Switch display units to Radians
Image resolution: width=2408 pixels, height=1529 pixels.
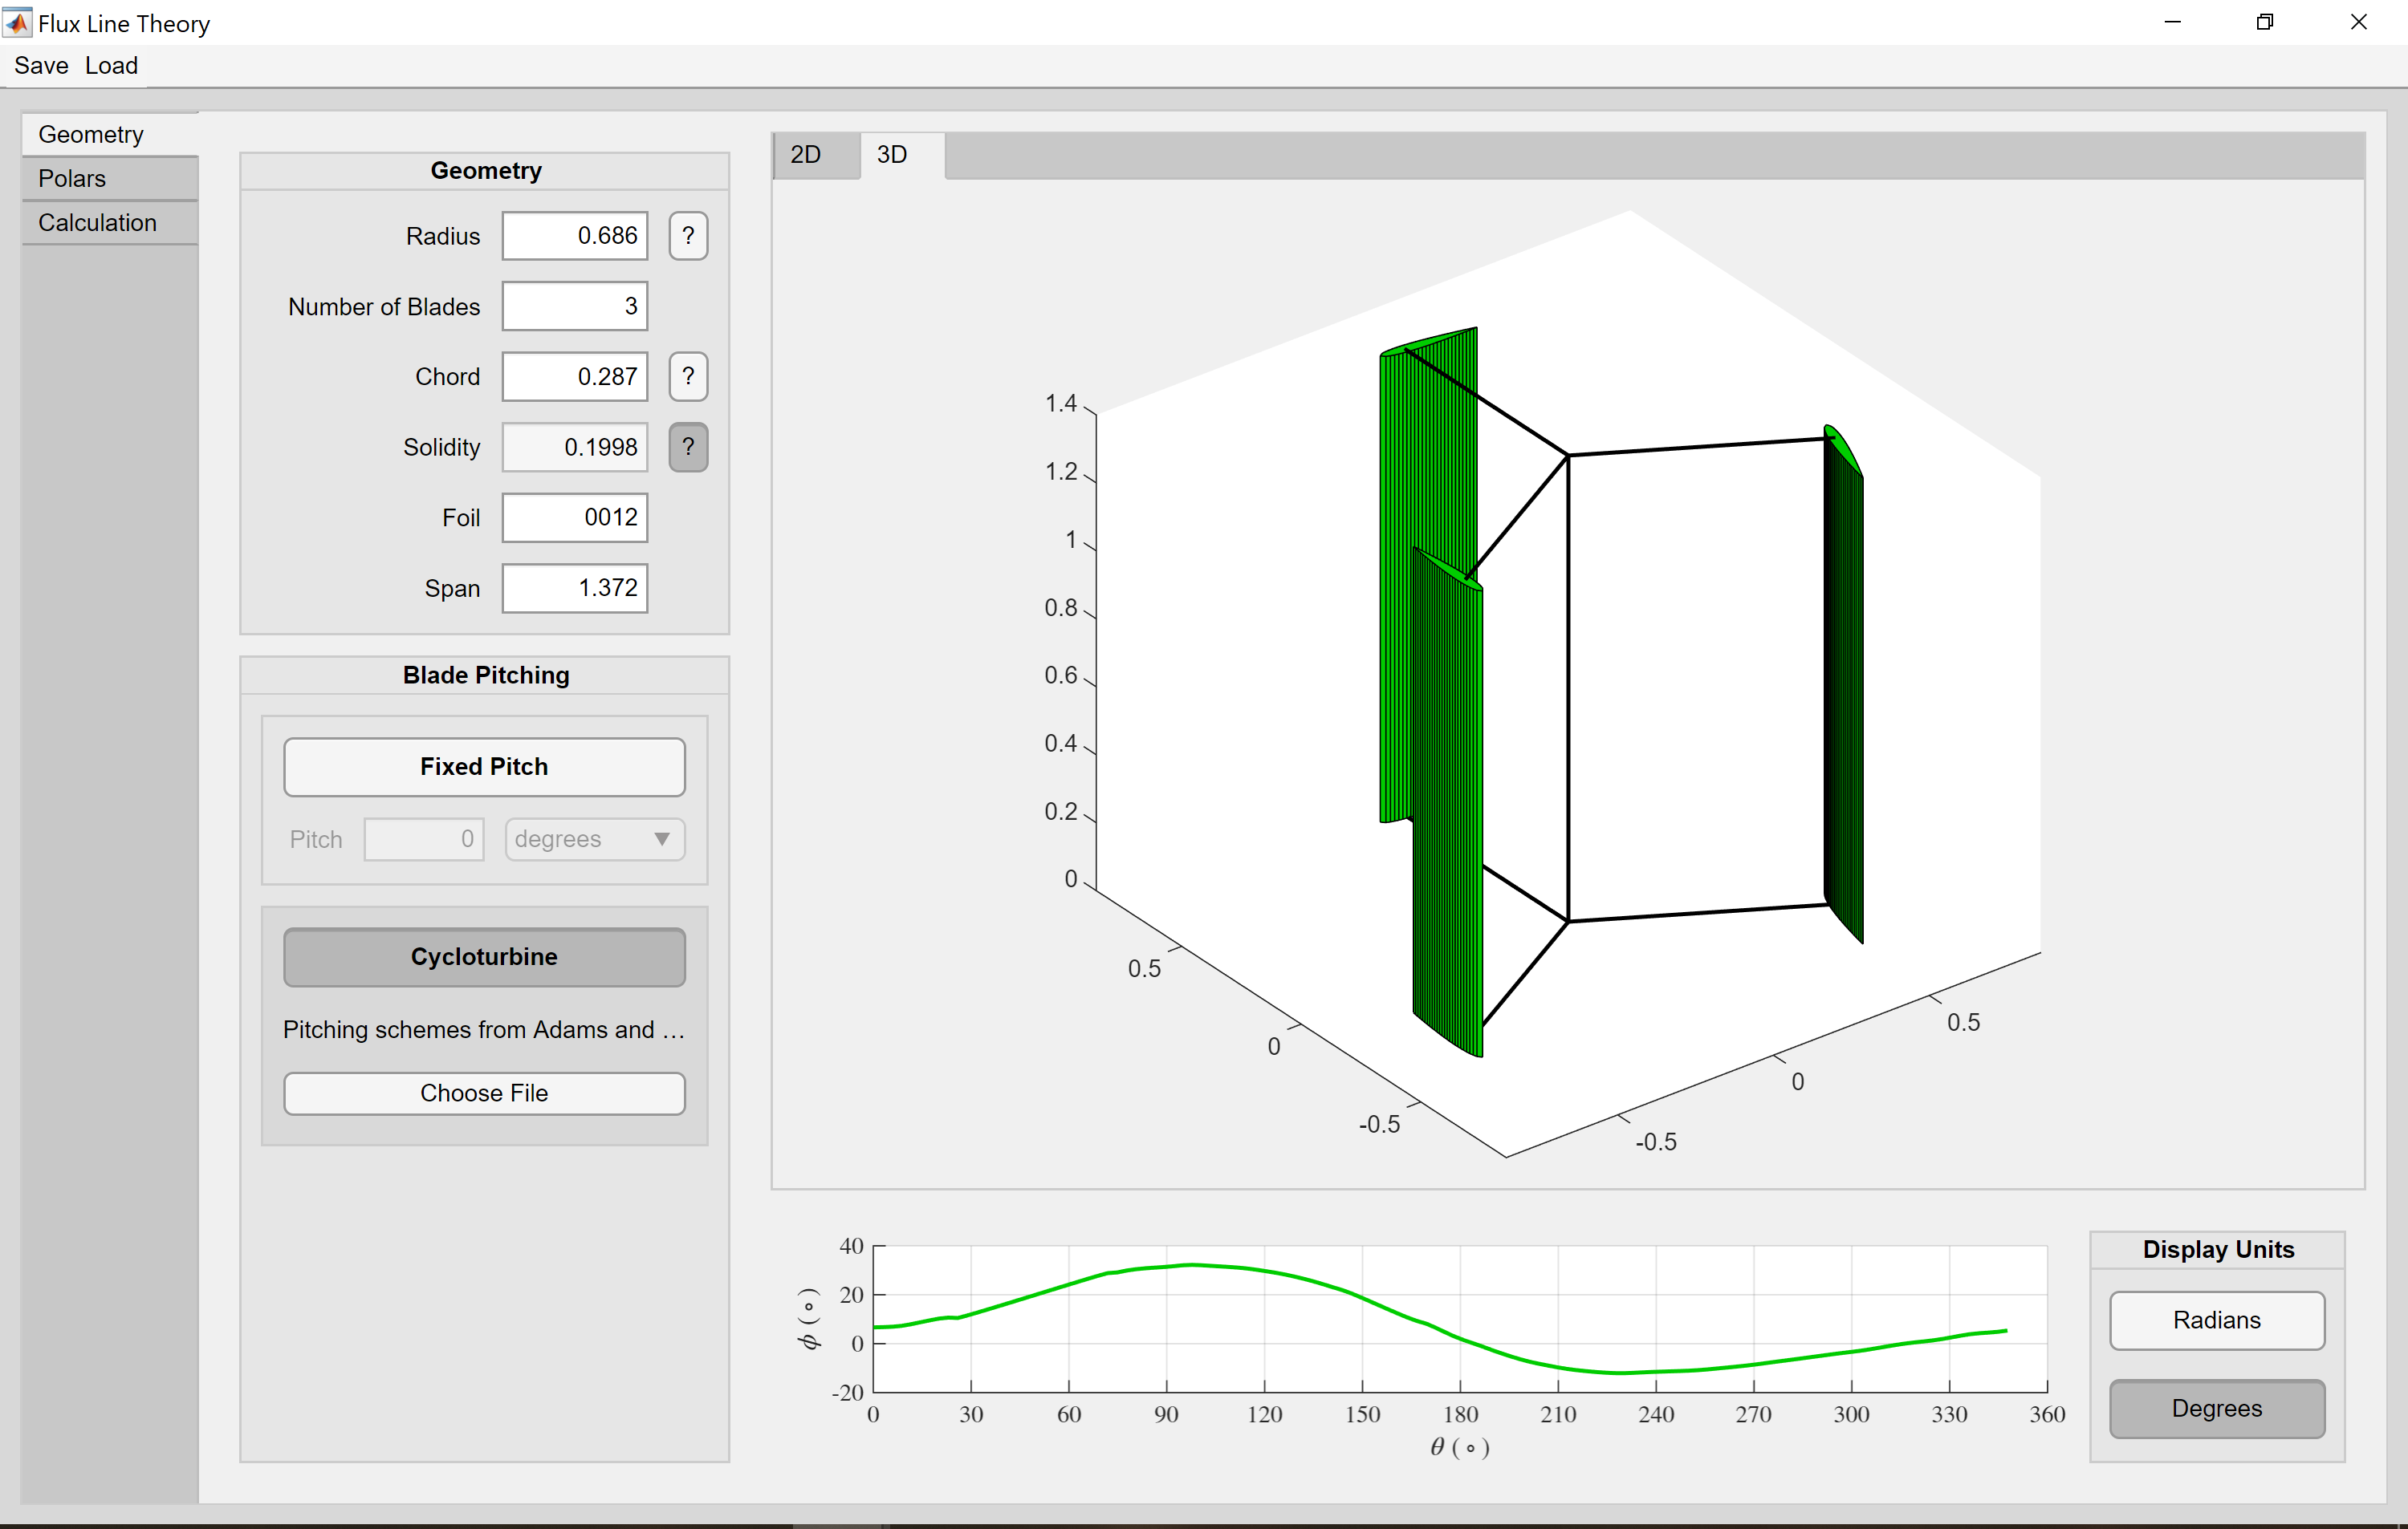tap(2216, 1320)
